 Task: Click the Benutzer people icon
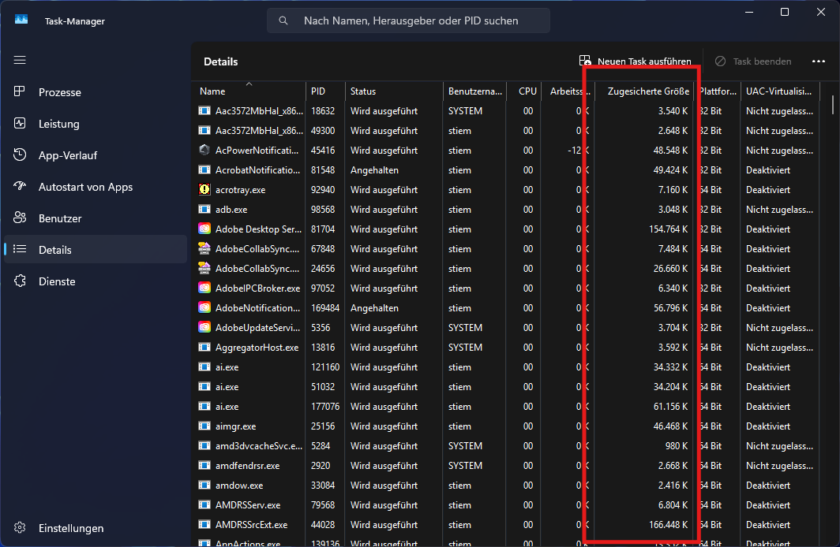point(20,218)
